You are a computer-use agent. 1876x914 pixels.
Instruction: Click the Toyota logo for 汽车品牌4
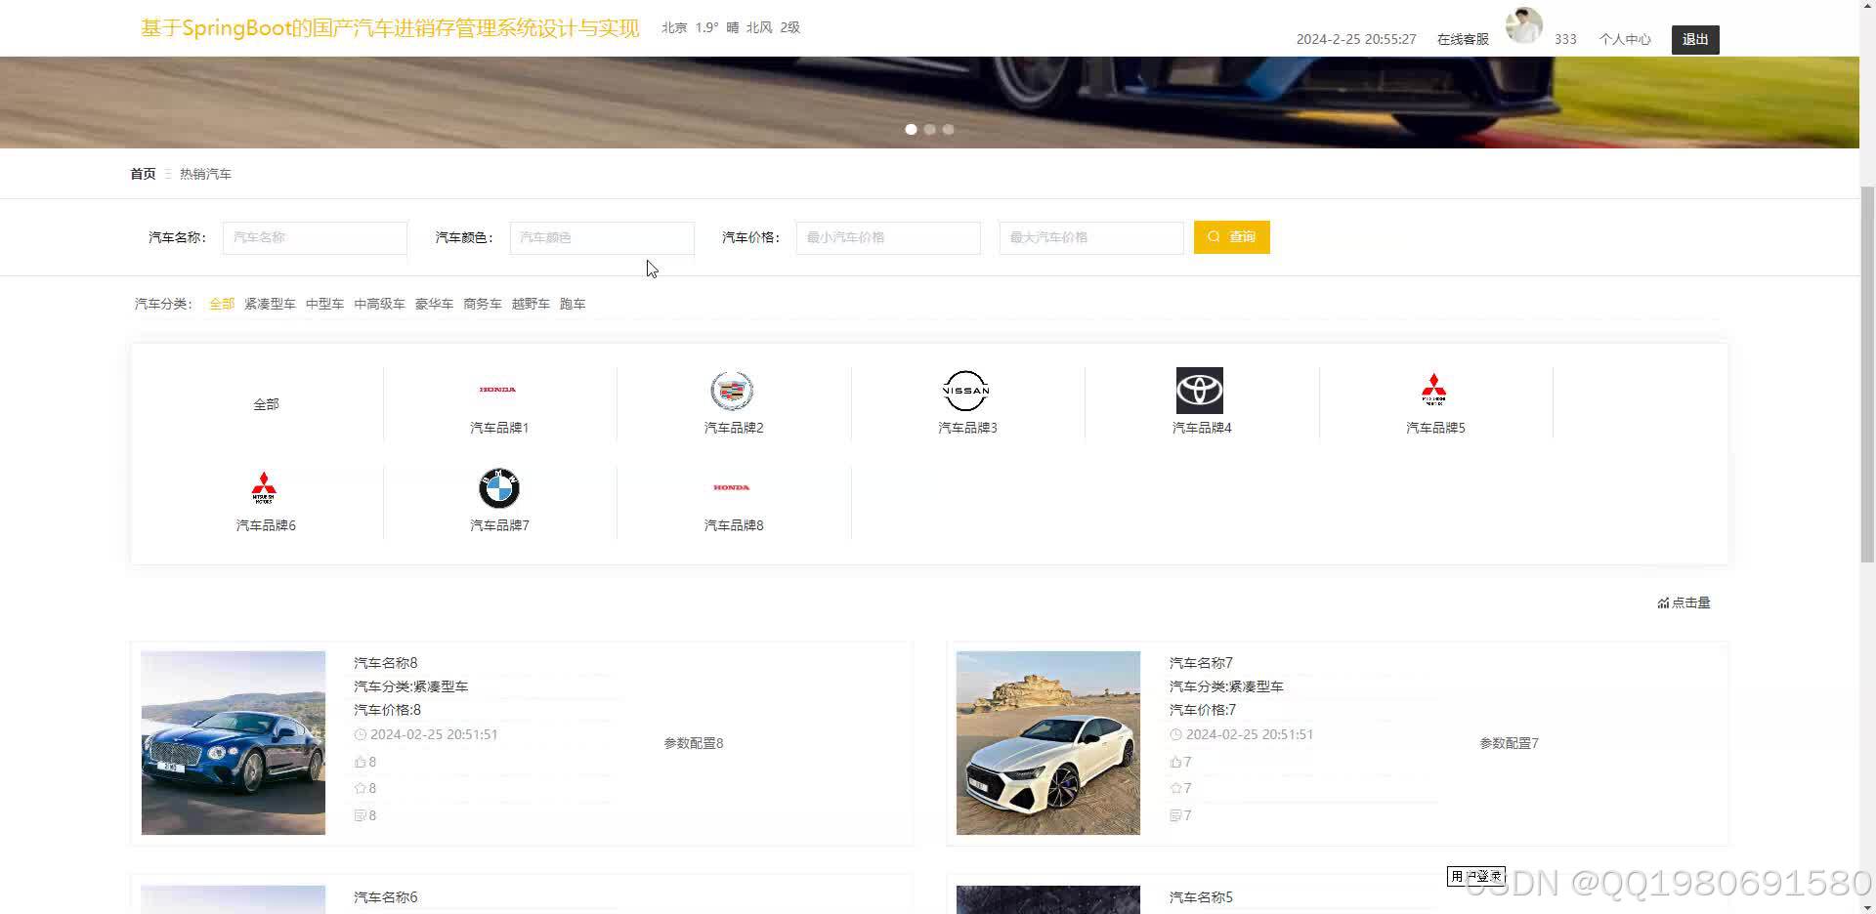click(x=1200, y=390)
